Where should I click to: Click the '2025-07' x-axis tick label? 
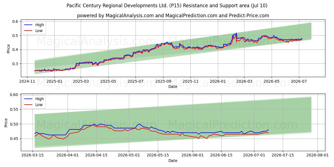coord(136,81)
